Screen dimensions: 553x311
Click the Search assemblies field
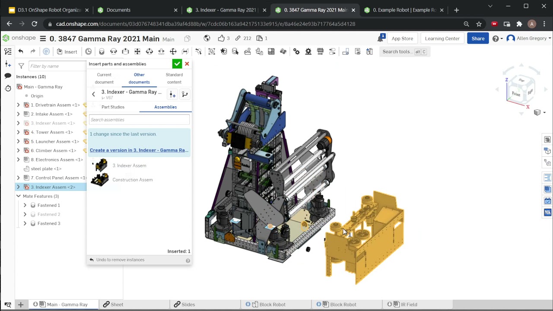tap(139, 120)
